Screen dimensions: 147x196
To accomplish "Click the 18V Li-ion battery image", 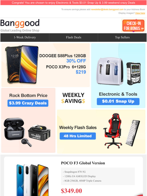I will [x=39, y=133].
